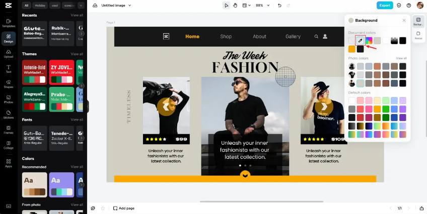Open the 88% zoom level dropdown
Image resolution: width=427 pixels, height=214 pixels.
[262, 6]
